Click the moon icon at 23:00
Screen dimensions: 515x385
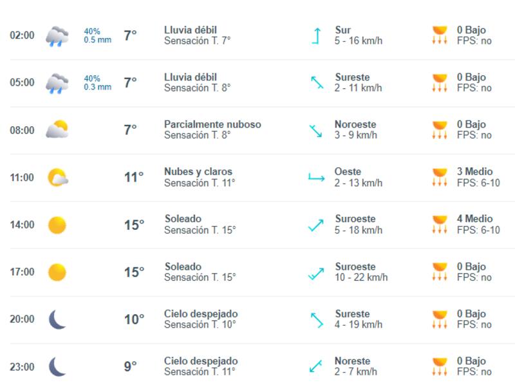(x=57, y=367)
